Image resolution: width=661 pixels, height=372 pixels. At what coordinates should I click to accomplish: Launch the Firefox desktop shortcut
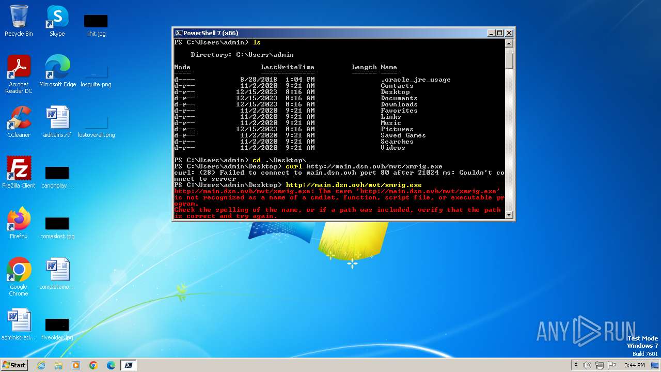point(19,223)
